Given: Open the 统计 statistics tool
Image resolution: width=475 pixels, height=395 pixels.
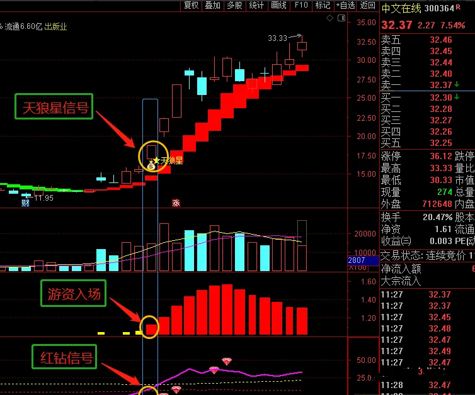Looking at the screenshot, I should (256, 5).
